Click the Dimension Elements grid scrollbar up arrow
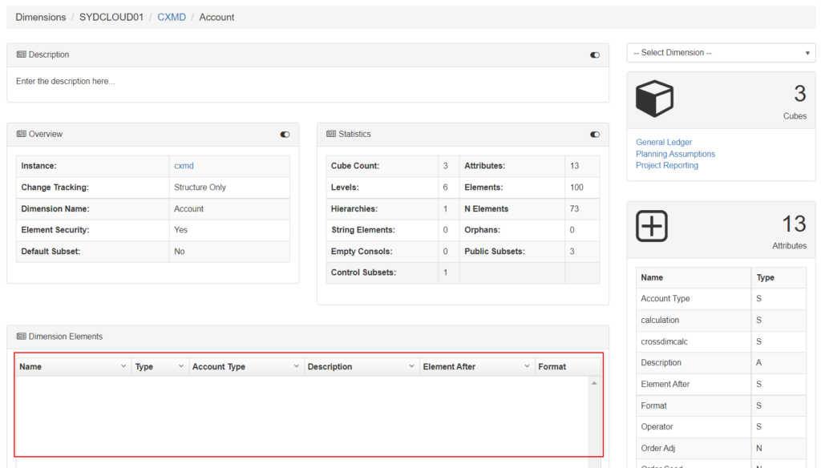This screenshot has height=468, width=821. pyautogui.click(x=594, y=384)
